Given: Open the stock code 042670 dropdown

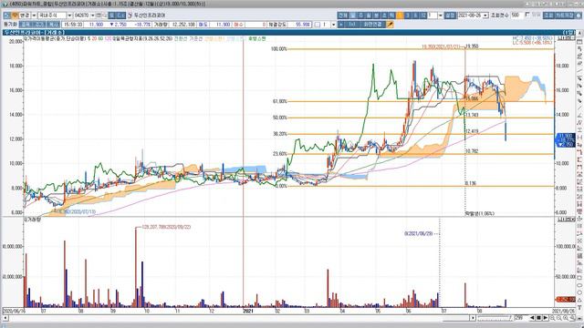Looking at the screenshot, I should tap(92, 15).
